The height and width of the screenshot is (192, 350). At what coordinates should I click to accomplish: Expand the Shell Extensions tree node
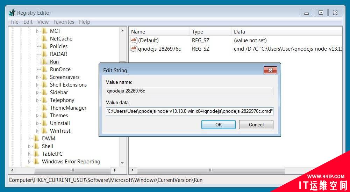pos(37,85)
